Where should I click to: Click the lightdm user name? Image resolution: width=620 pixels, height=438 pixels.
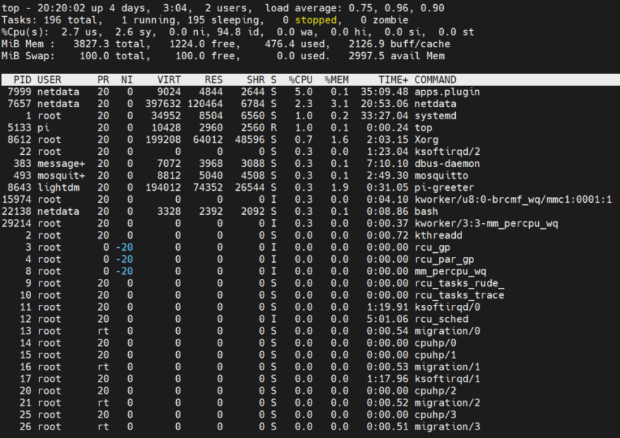58,187
